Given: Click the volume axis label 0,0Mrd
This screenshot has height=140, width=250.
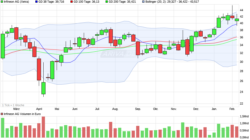Looking at the screenshot, I should [x=244, y=137].
